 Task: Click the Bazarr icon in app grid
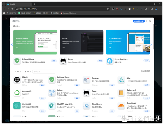[x=86, y=93]
